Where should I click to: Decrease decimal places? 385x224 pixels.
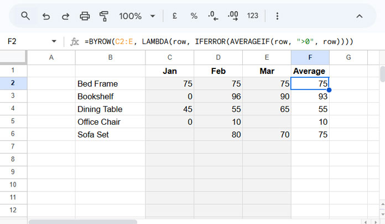213,16
